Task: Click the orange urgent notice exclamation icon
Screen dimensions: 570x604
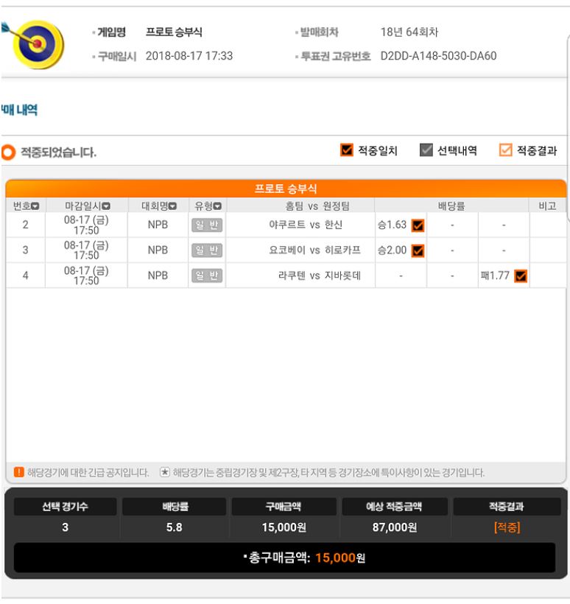Action: pyautogui.click(x=19, y=472)
